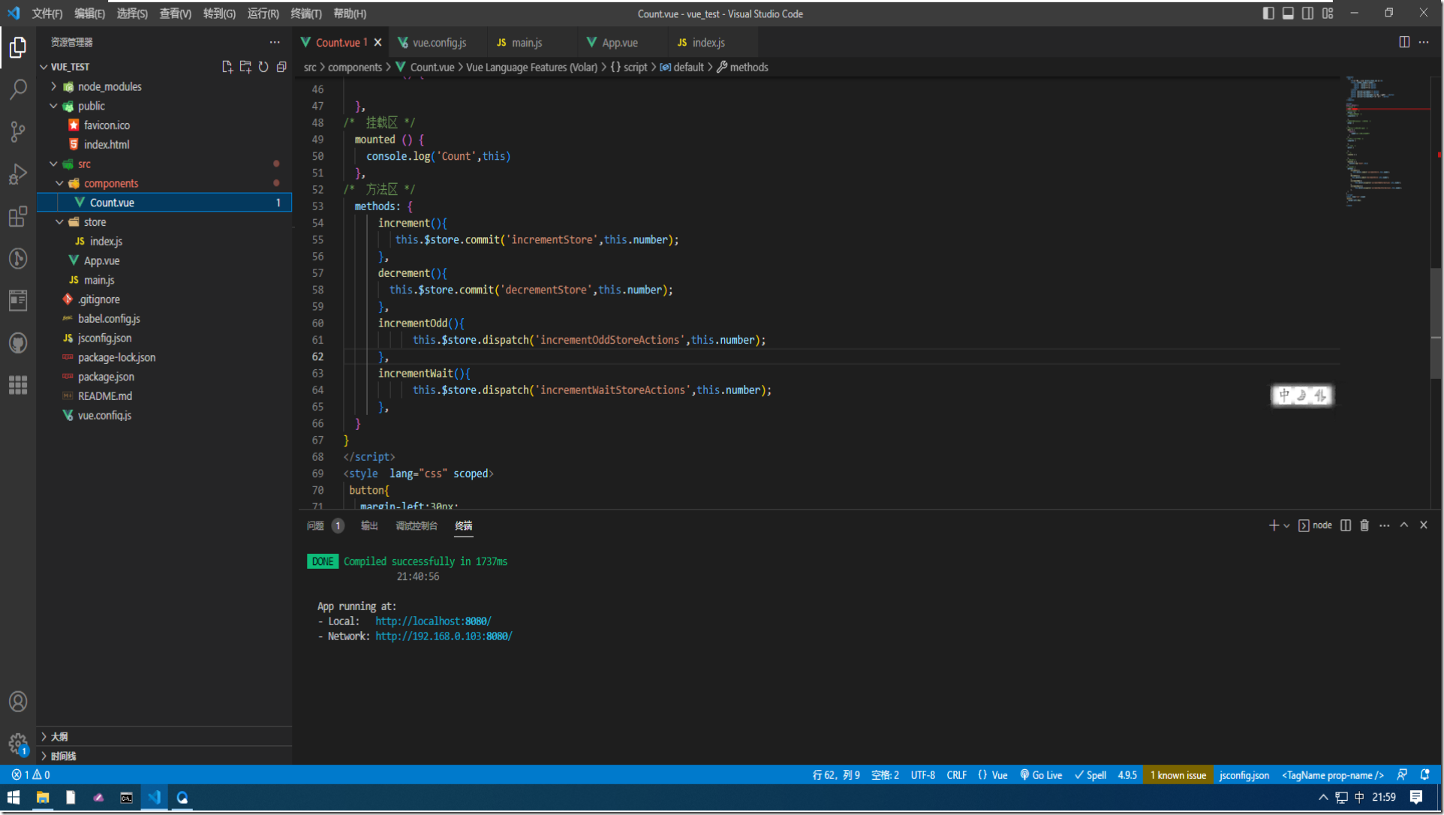
Task: Split the terminal panel
Action: 1346,525
